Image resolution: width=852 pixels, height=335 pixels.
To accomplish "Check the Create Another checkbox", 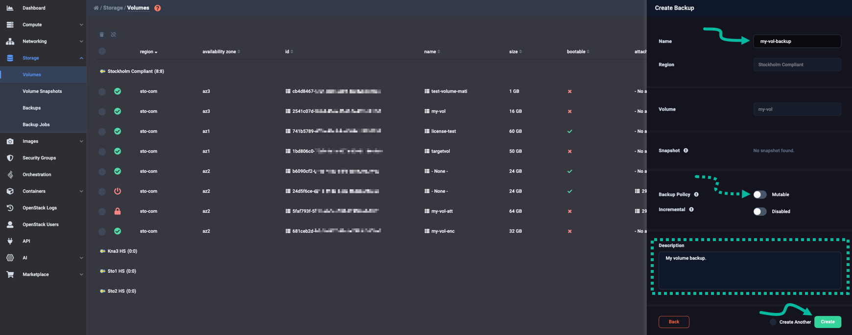I will point(773,322).
